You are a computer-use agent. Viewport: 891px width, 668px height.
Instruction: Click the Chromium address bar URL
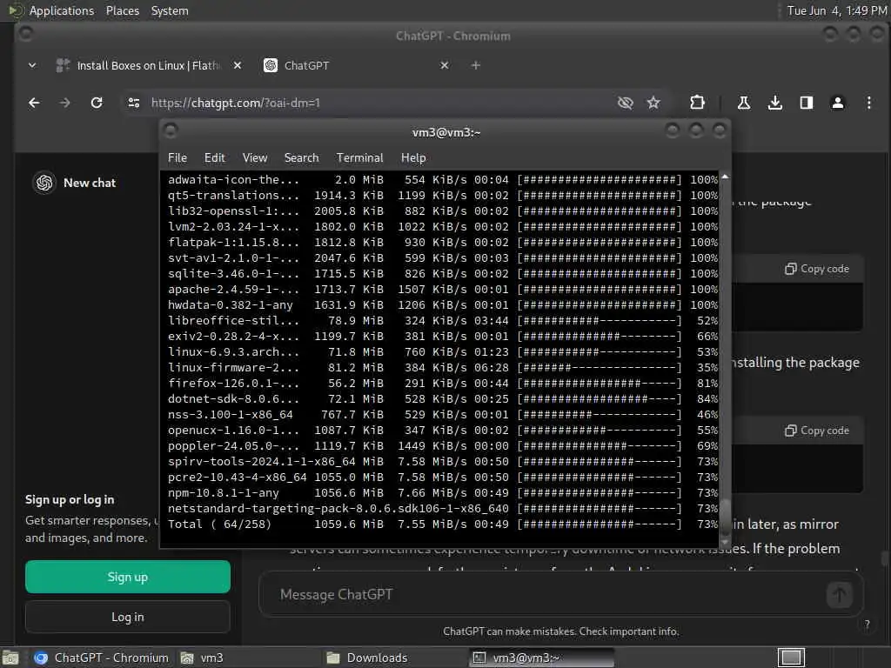tap(235, 103)
